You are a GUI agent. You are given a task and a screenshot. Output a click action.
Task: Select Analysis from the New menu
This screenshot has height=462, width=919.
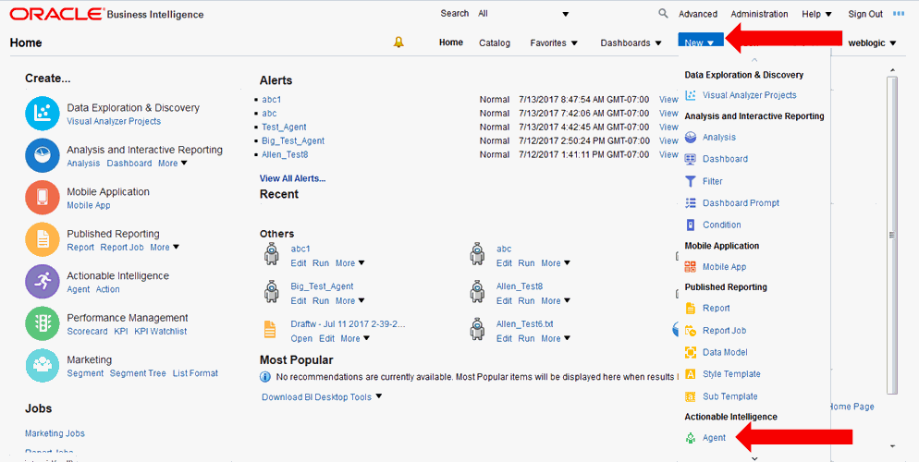coord(718,137)
